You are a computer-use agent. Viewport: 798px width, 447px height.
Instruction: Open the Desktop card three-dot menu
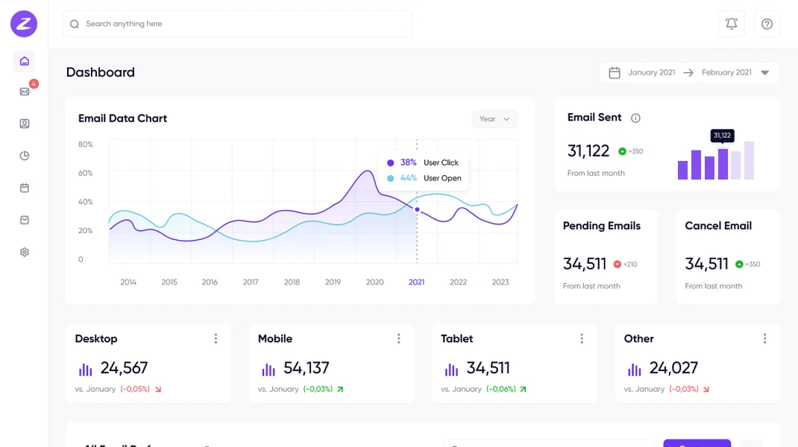tap(216, 339)
